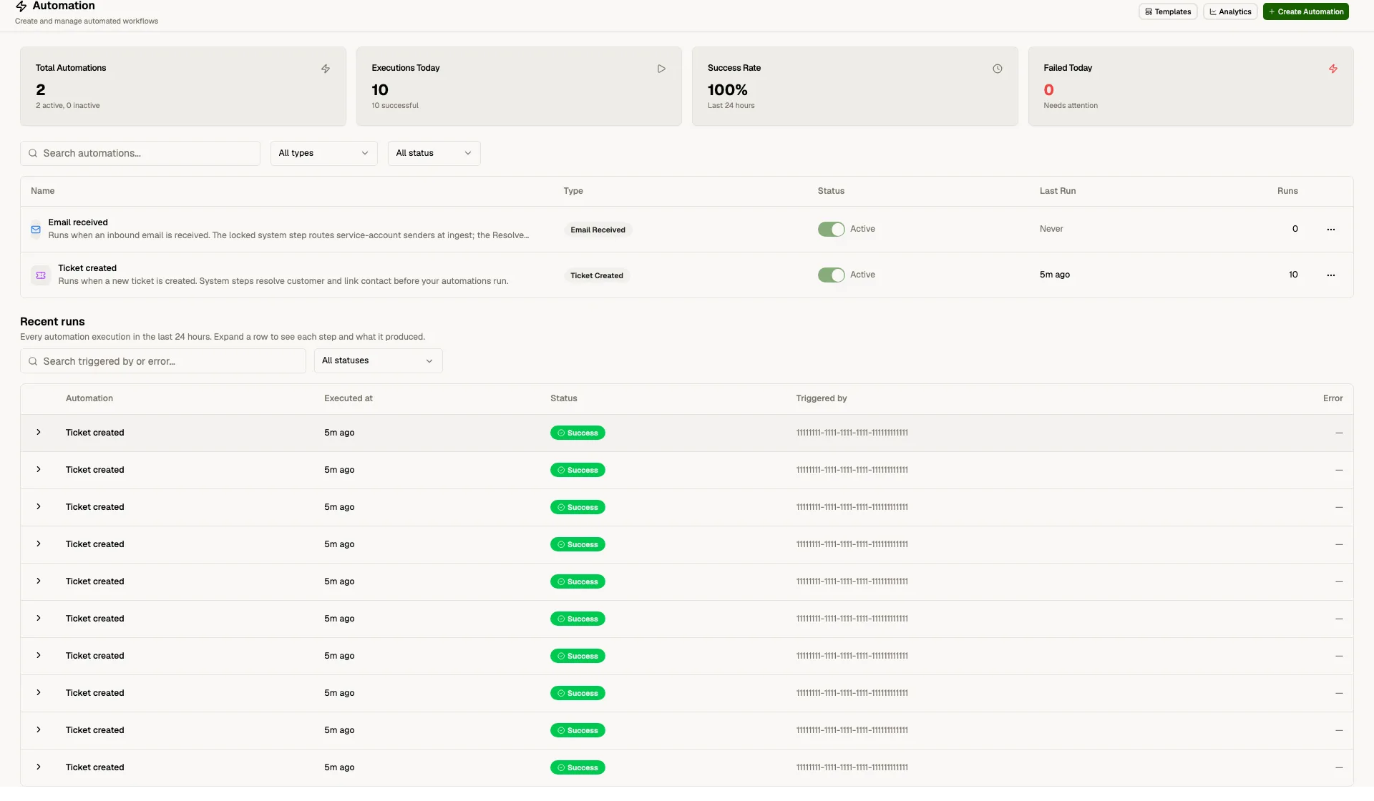Image resolution: width=1374 pixels, height=801 pixels.
Task: Click the magnifier icon in Search automations field
Action: pyautogui.click(x=33, y=153)
